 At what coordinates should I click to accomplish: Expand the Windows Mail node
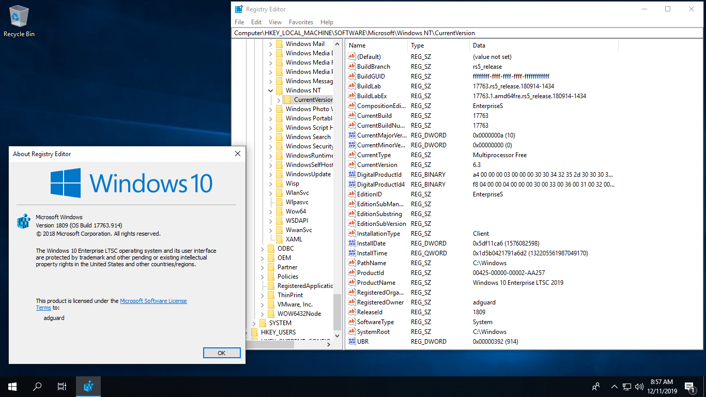[270, 44]
